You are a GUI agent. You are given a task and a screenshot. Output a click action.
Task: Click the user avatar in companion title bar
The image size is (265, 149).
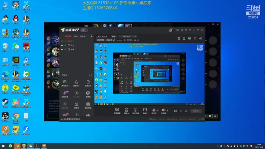pyautogui.click(x=171, y=30)
